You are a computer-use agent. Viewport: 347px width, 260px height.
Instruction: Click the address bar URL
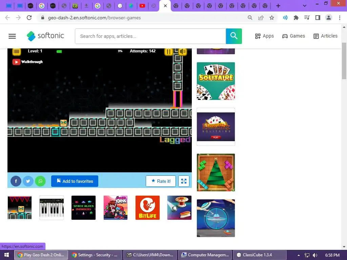94,18
